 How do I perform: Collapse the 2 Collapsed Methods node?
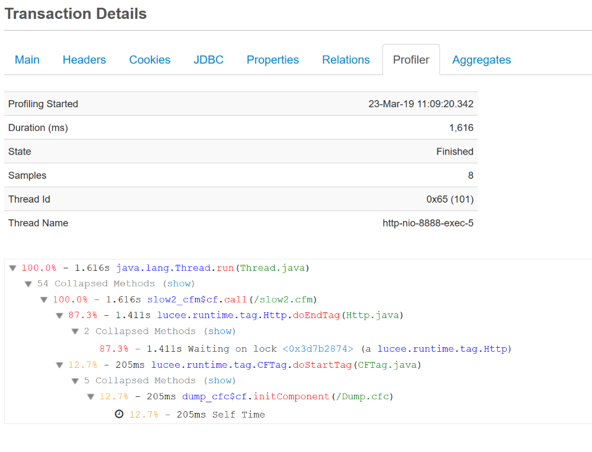click(x=75, y=331)
